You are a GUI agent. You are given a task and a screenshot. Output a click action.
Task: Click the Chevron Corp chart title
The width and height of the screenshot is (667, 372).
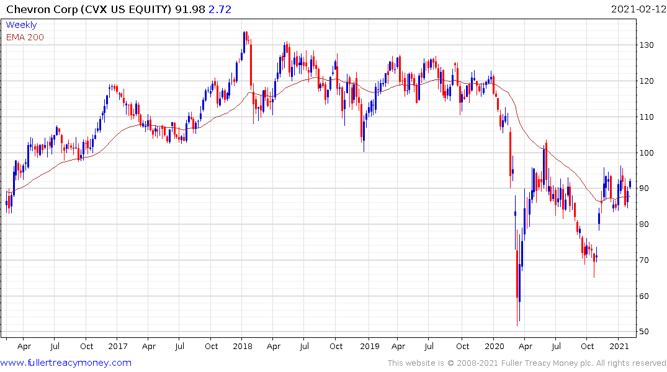89,9
